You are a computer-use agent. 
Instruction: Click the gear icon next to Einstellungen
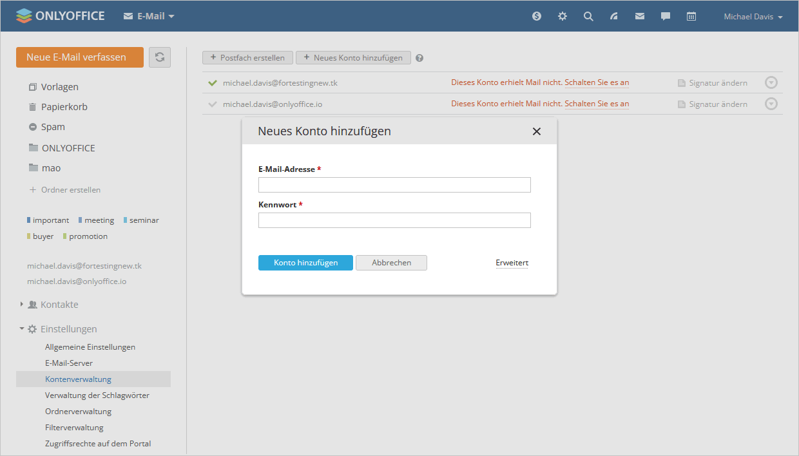[x=32, y=329]
